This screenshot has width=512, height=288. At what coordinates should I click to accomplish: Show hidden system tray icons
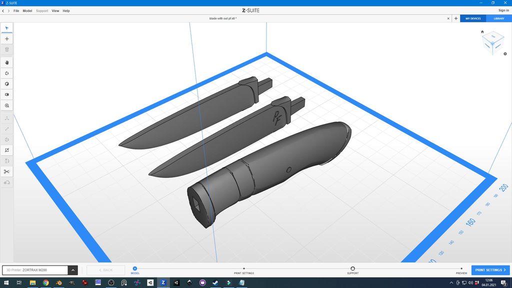click(x=451, y=283)
